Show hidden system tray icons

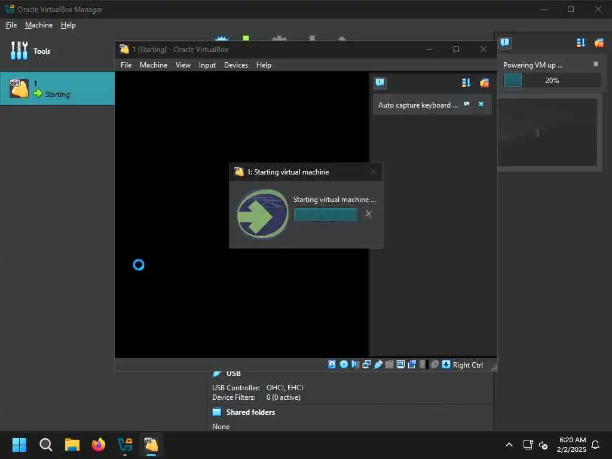(x=509, y=445)
